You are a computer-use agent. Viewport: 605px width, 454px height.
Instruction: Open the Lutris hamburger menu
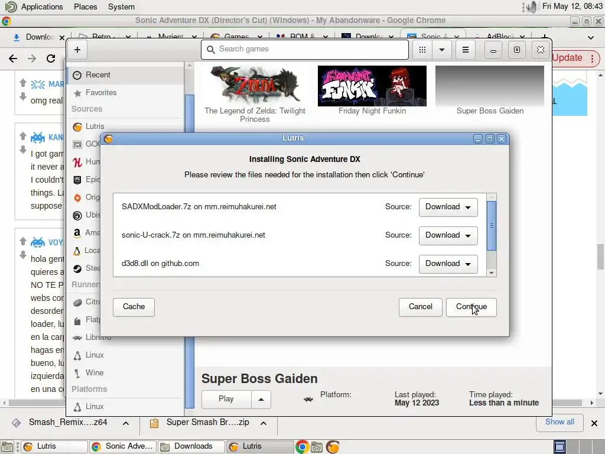[x=466, y=50]
